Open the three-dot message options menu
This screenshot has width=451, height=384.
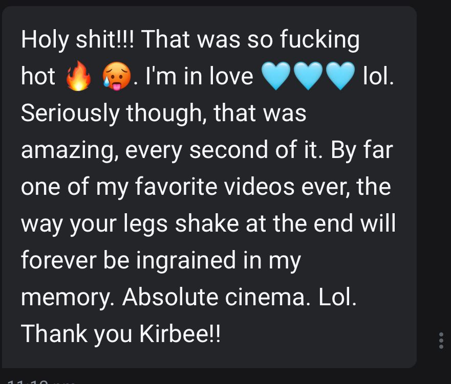(441, 341)
